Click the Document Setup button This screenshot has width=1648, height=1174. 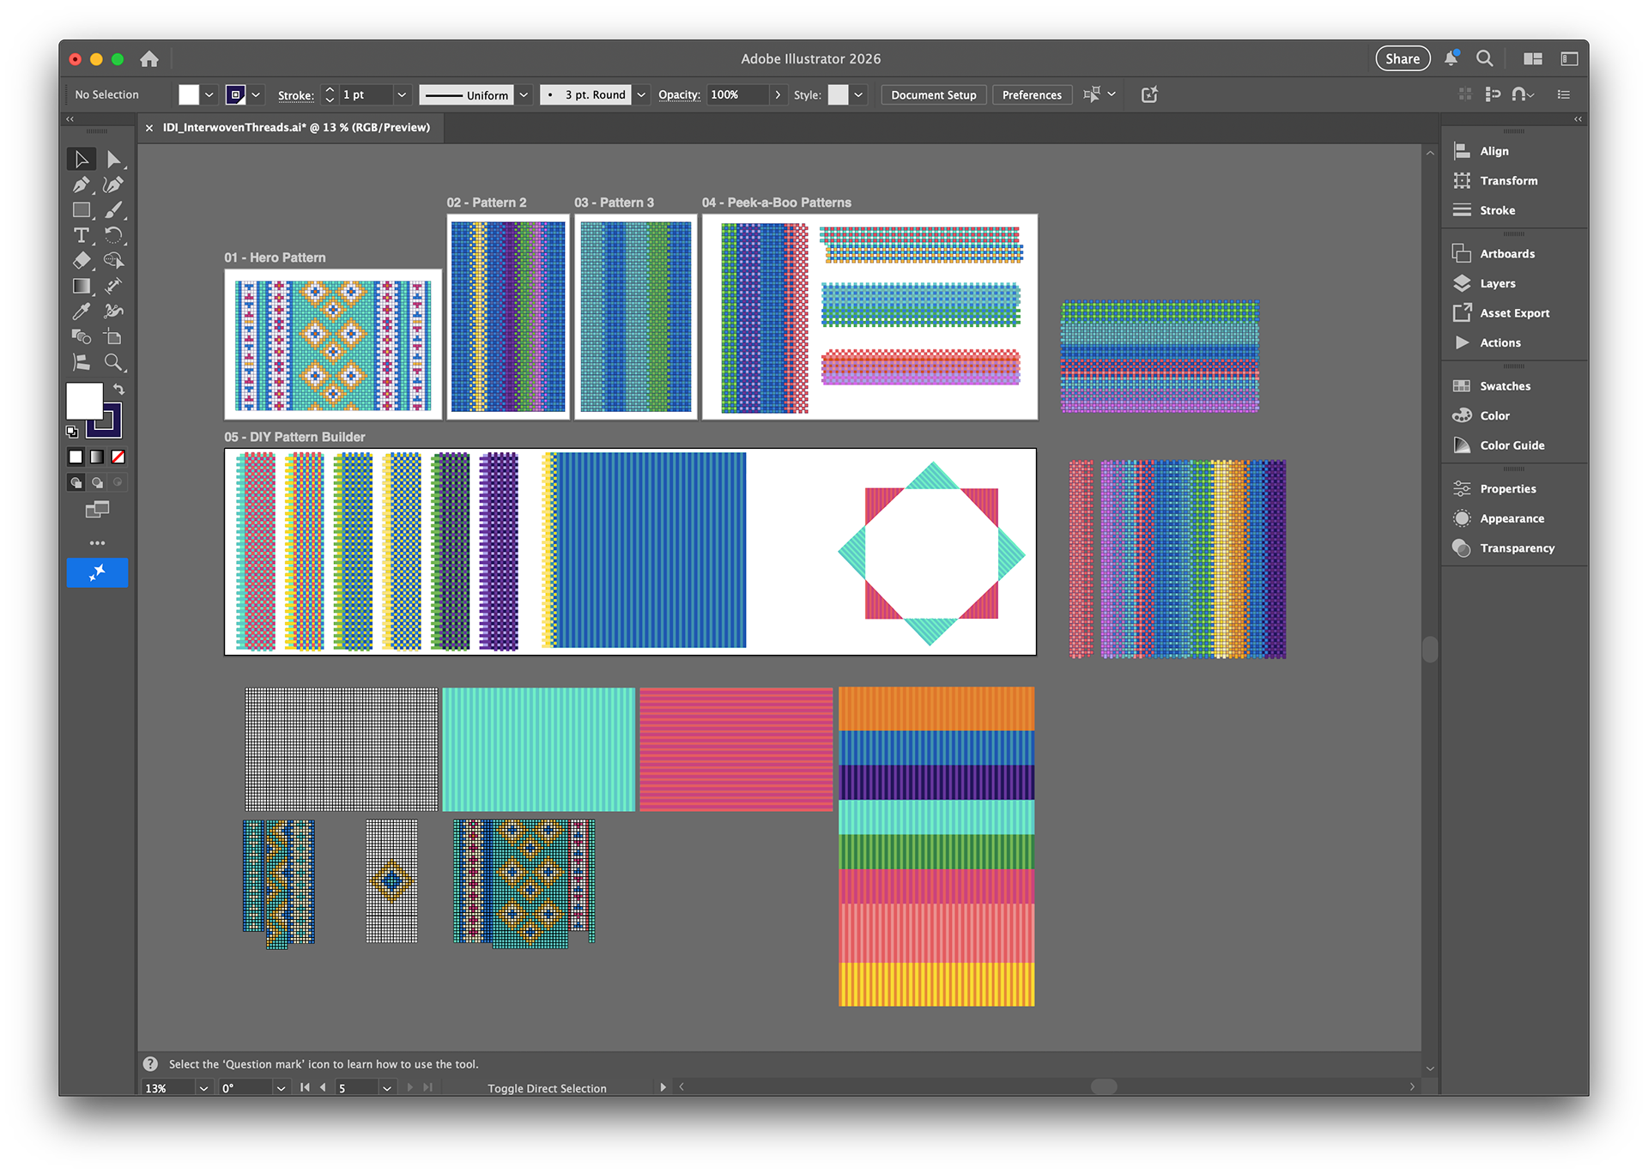tap(933, 94)
